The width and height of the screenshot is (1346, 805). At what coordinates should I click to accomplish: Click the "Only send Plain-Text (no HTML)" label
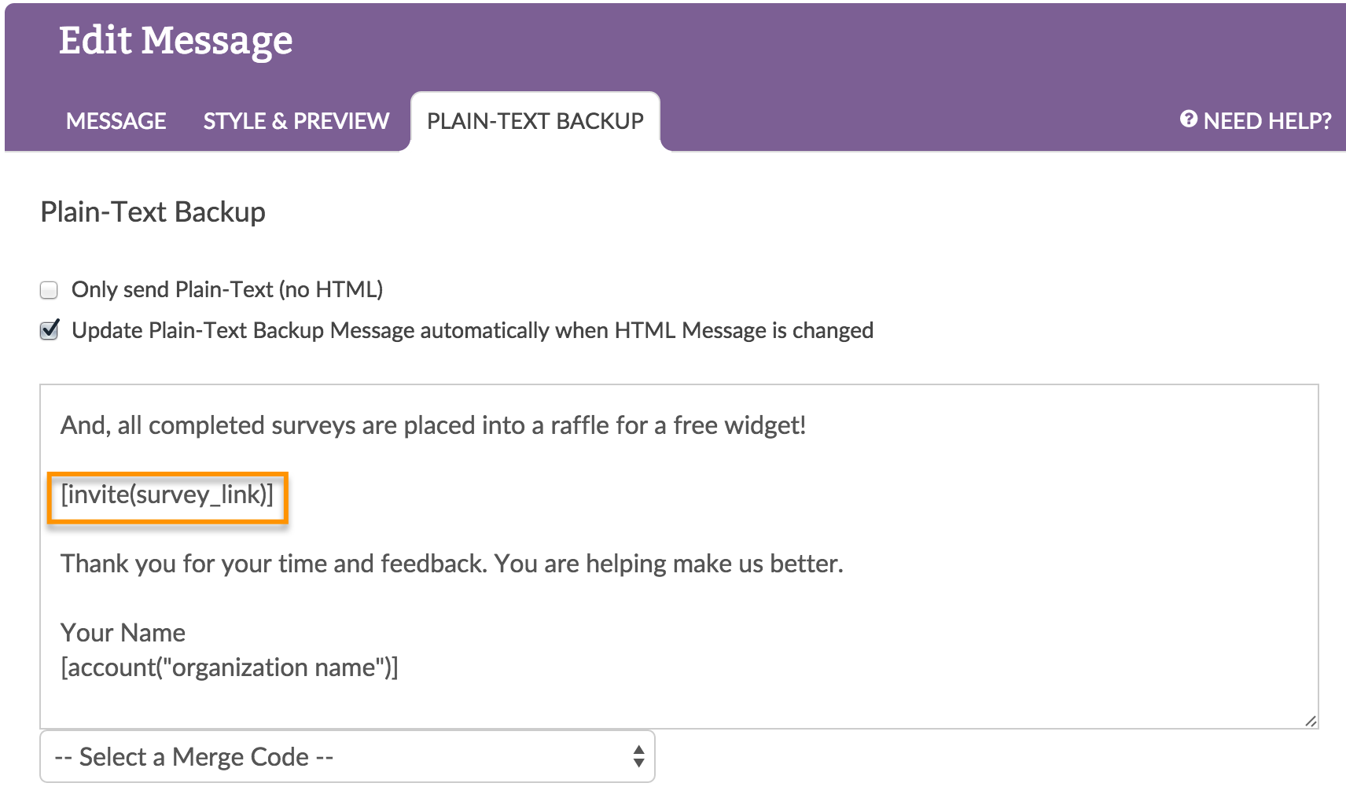(227, 290)
